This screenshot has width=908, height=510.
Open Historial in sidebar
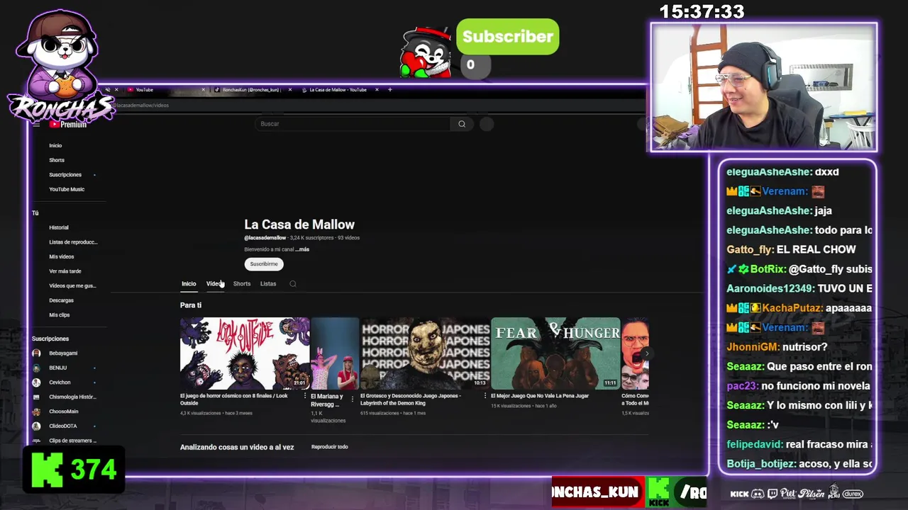tap(59, 227)
